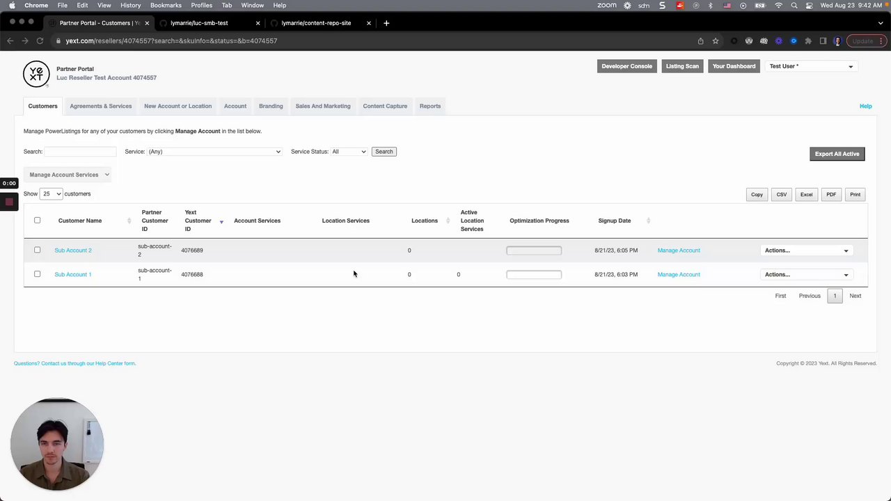Image resolution: width=891 pixels, height=501 pixels.
Task: Open the Agreements & Services tab
Action: pos(100,106)
